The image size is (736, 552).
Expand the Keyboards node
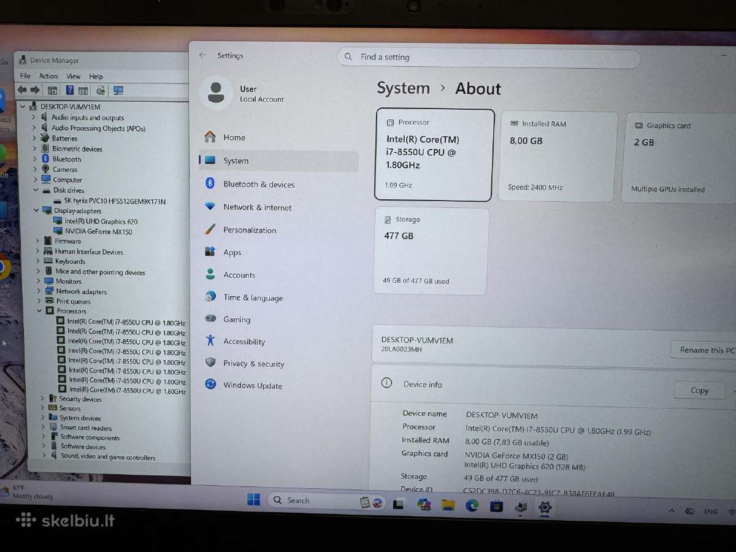37,261
